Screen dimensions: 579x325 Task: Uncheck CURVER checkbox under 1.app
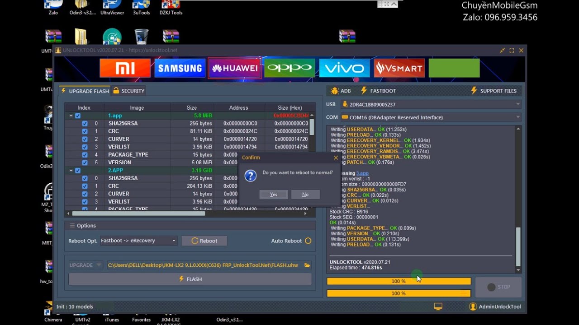pos(85,139)
